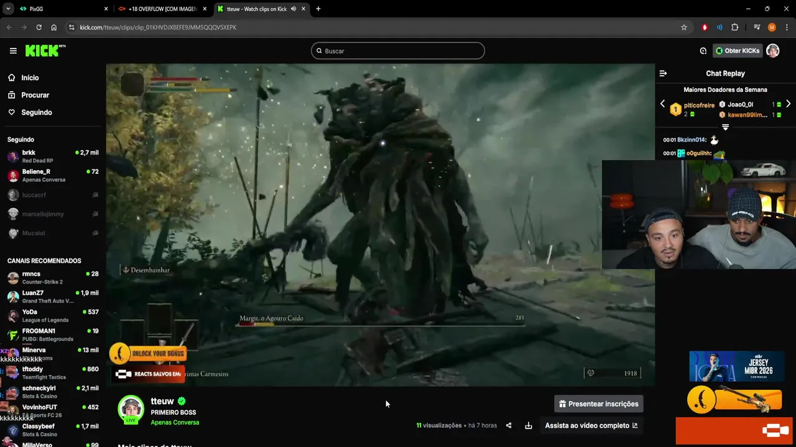796x447 pixels.
Task: Open the user profile avatar menu
Action: (773, 51)
